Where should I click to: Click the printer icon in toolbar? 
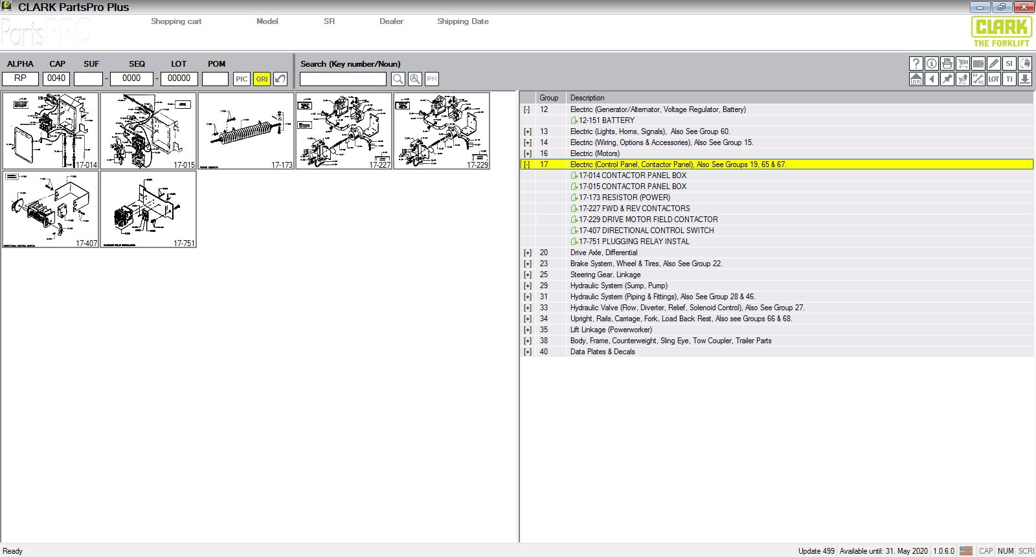click(x=947, y=63)
